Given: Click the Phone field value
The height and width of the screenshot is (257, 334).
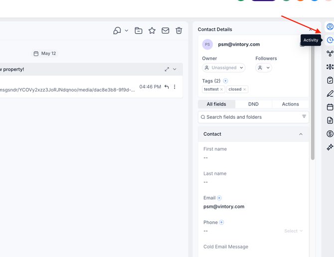Looking at the screenshot, I should pyautogui.click(x=205, y=231).
